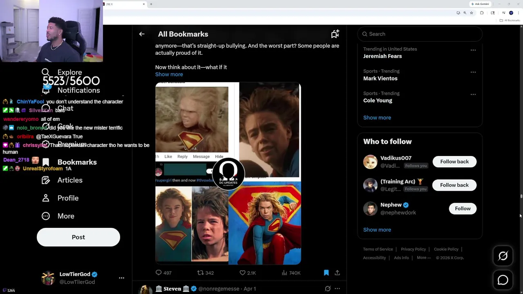The height and width of the screenshot is (294, 523).
Task: Follow back Vadikus007
Action: (x=454, y=162)
